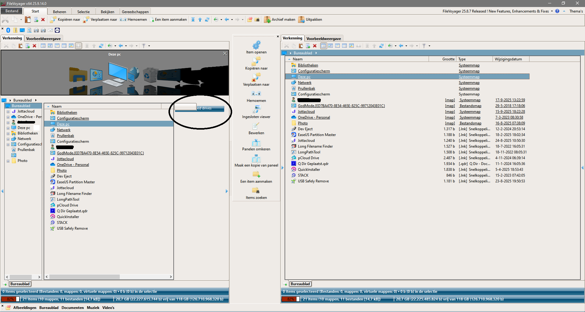The width and height of the screenshot is (585, 312).
Task: Expand the Bibliotheken node in the left tree
Action: [x=8, y=134]
